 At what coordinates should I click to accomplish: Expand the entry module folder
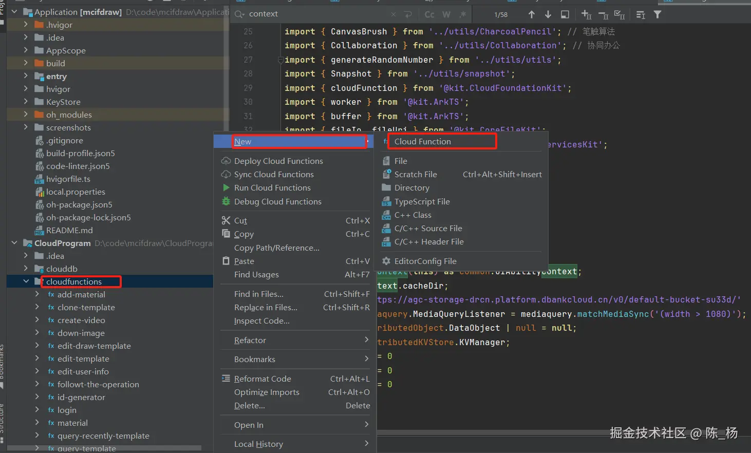(x=26, y=76)
